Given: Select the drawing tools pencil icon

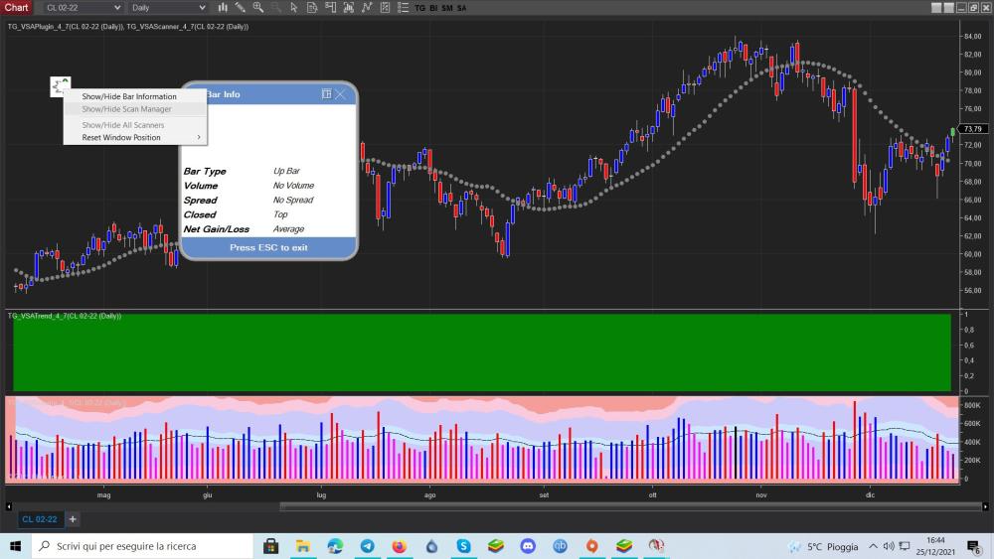Looking at the screenshot, I should 241,8.
